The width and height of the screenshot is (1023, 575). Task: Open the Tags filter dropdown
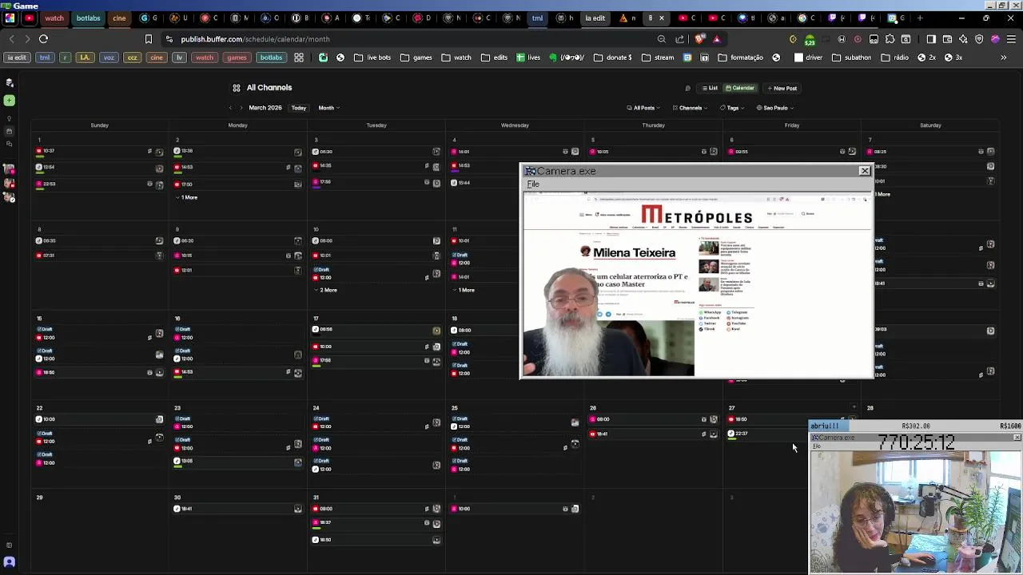[x=732, y=108]
